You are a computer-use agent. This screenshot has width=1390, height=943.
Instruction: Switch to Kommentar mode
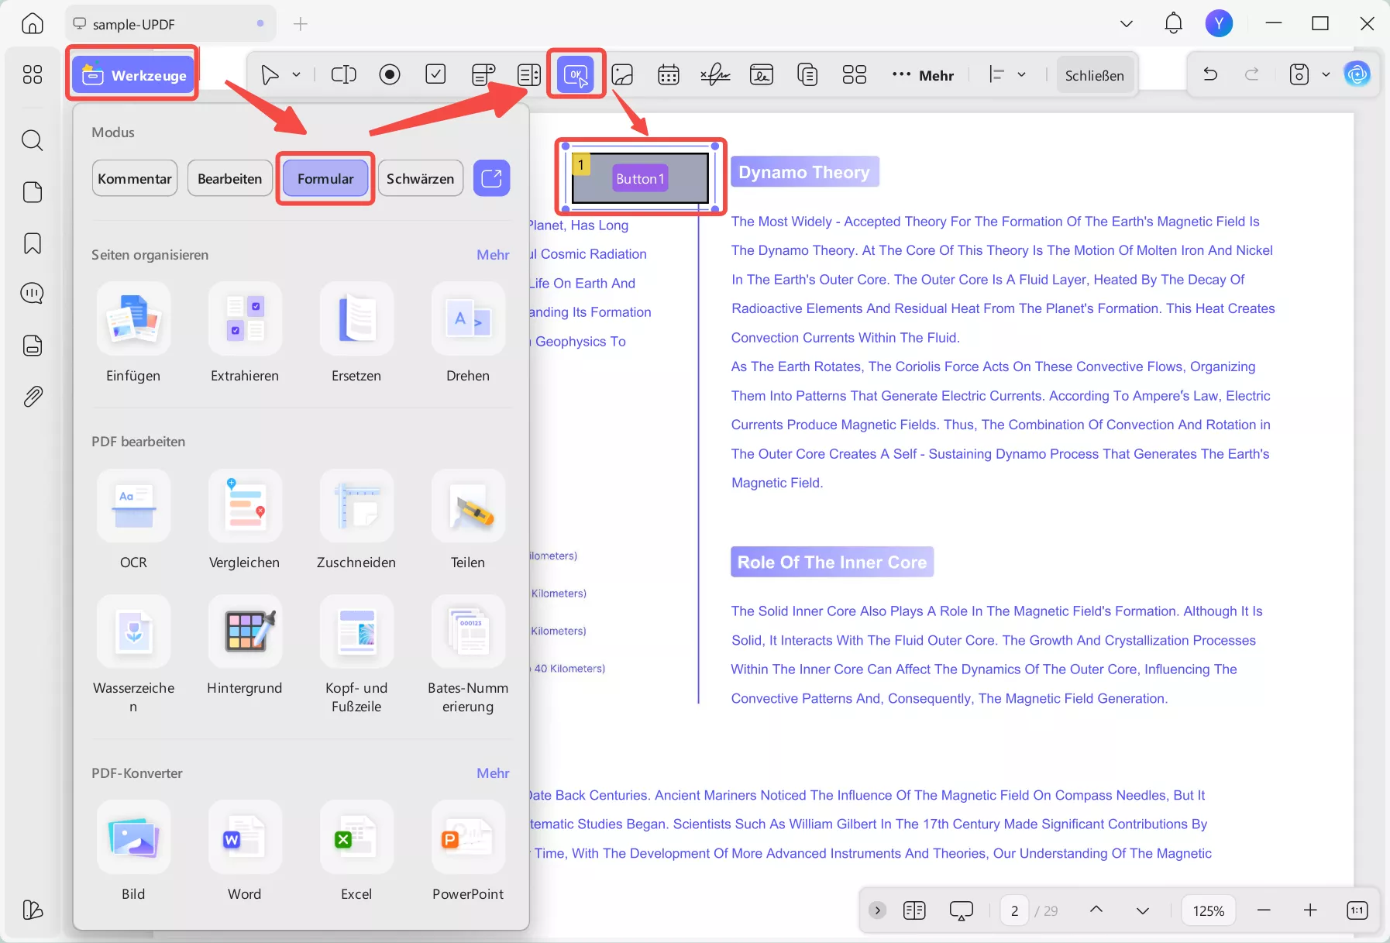point(135,178)
